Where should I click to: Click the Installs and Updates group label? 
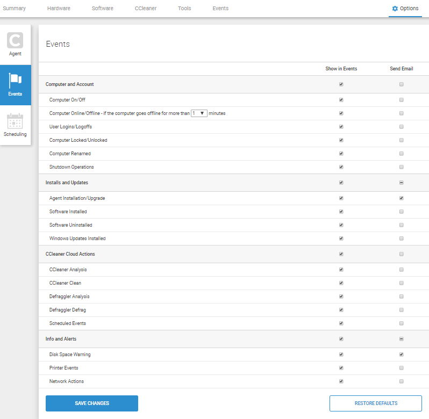click(67, 182)
